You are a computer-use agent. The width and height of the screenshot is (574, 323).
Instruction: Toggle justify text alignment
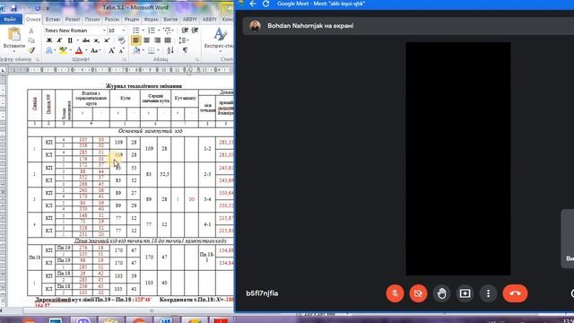(x=168, y=40)
